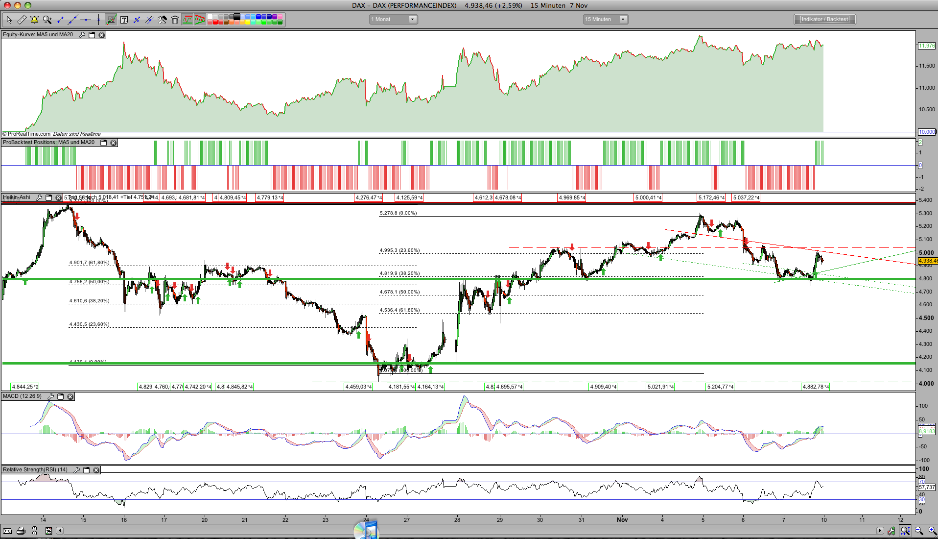This screenshot has width=938, height=539.
Task: Select the text annotation tool
Action: pos(124,20)
